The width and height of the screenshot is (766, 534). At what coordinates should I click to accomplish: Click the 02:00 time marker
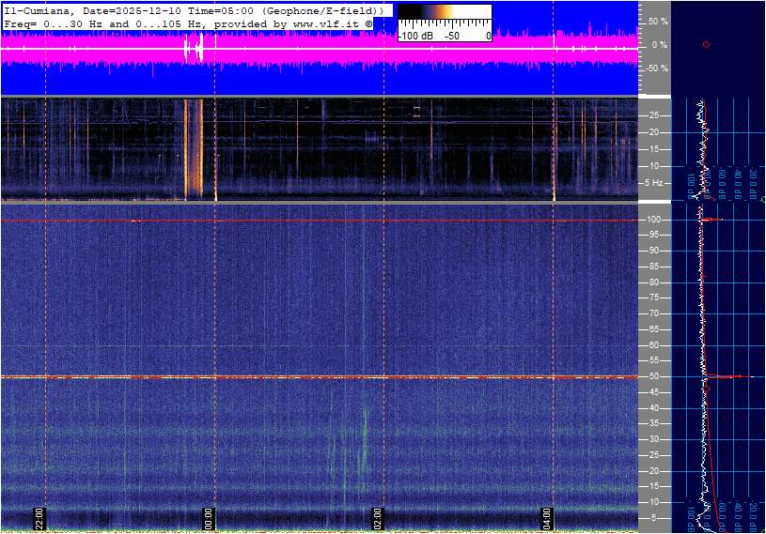tap(378, 518)
